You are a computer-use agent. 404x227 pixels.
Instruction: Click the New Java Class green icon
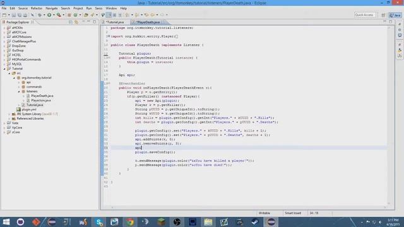point(75,15)
